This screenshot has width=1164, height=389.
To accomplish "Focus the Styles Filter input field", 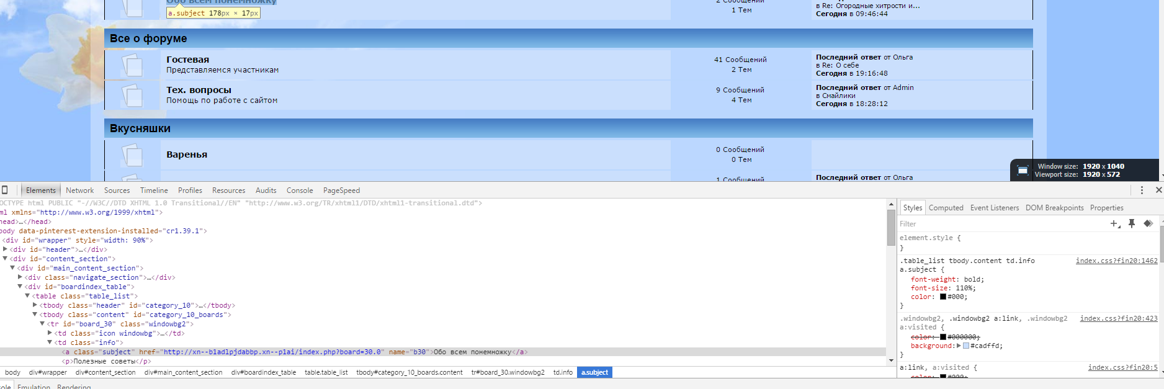I will tap(1003, 224).
